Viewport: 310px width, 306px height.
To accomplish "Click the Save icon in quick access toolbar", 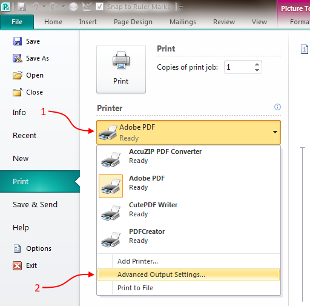I will [22, 7].
